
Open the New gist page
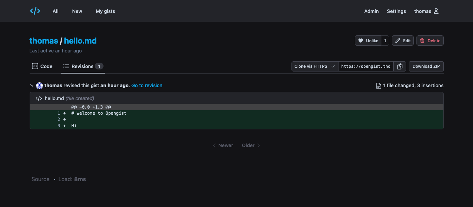pyautogui.click(x=77, y=11)
